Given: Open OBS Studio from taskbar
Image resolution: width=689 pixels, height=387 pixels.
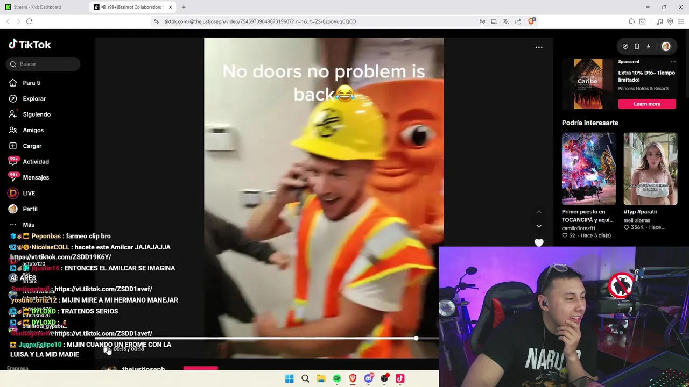Looking at the screenshot, I should [x=384, y=378].
